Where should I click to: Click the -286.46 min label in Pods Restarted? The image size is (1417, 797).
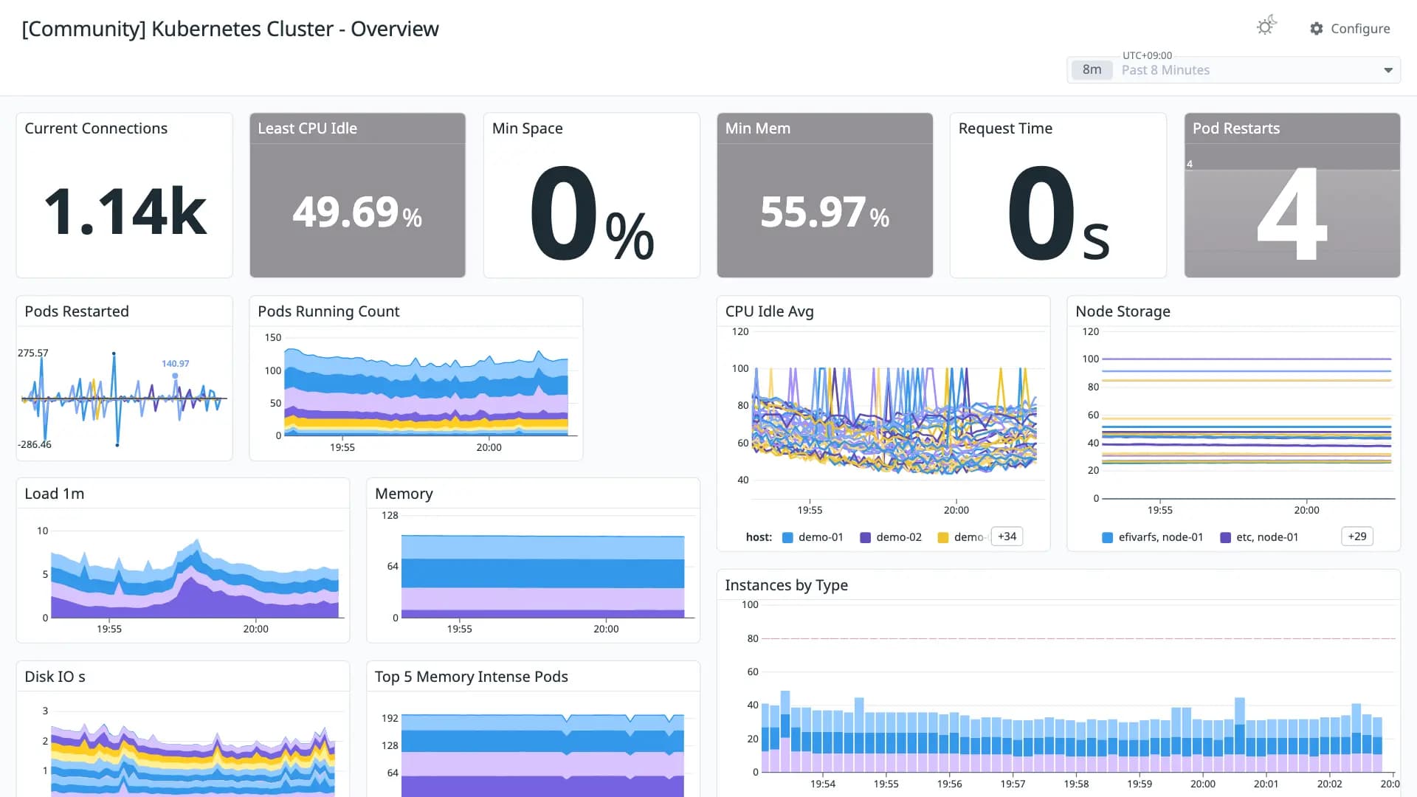coord(35,444)
